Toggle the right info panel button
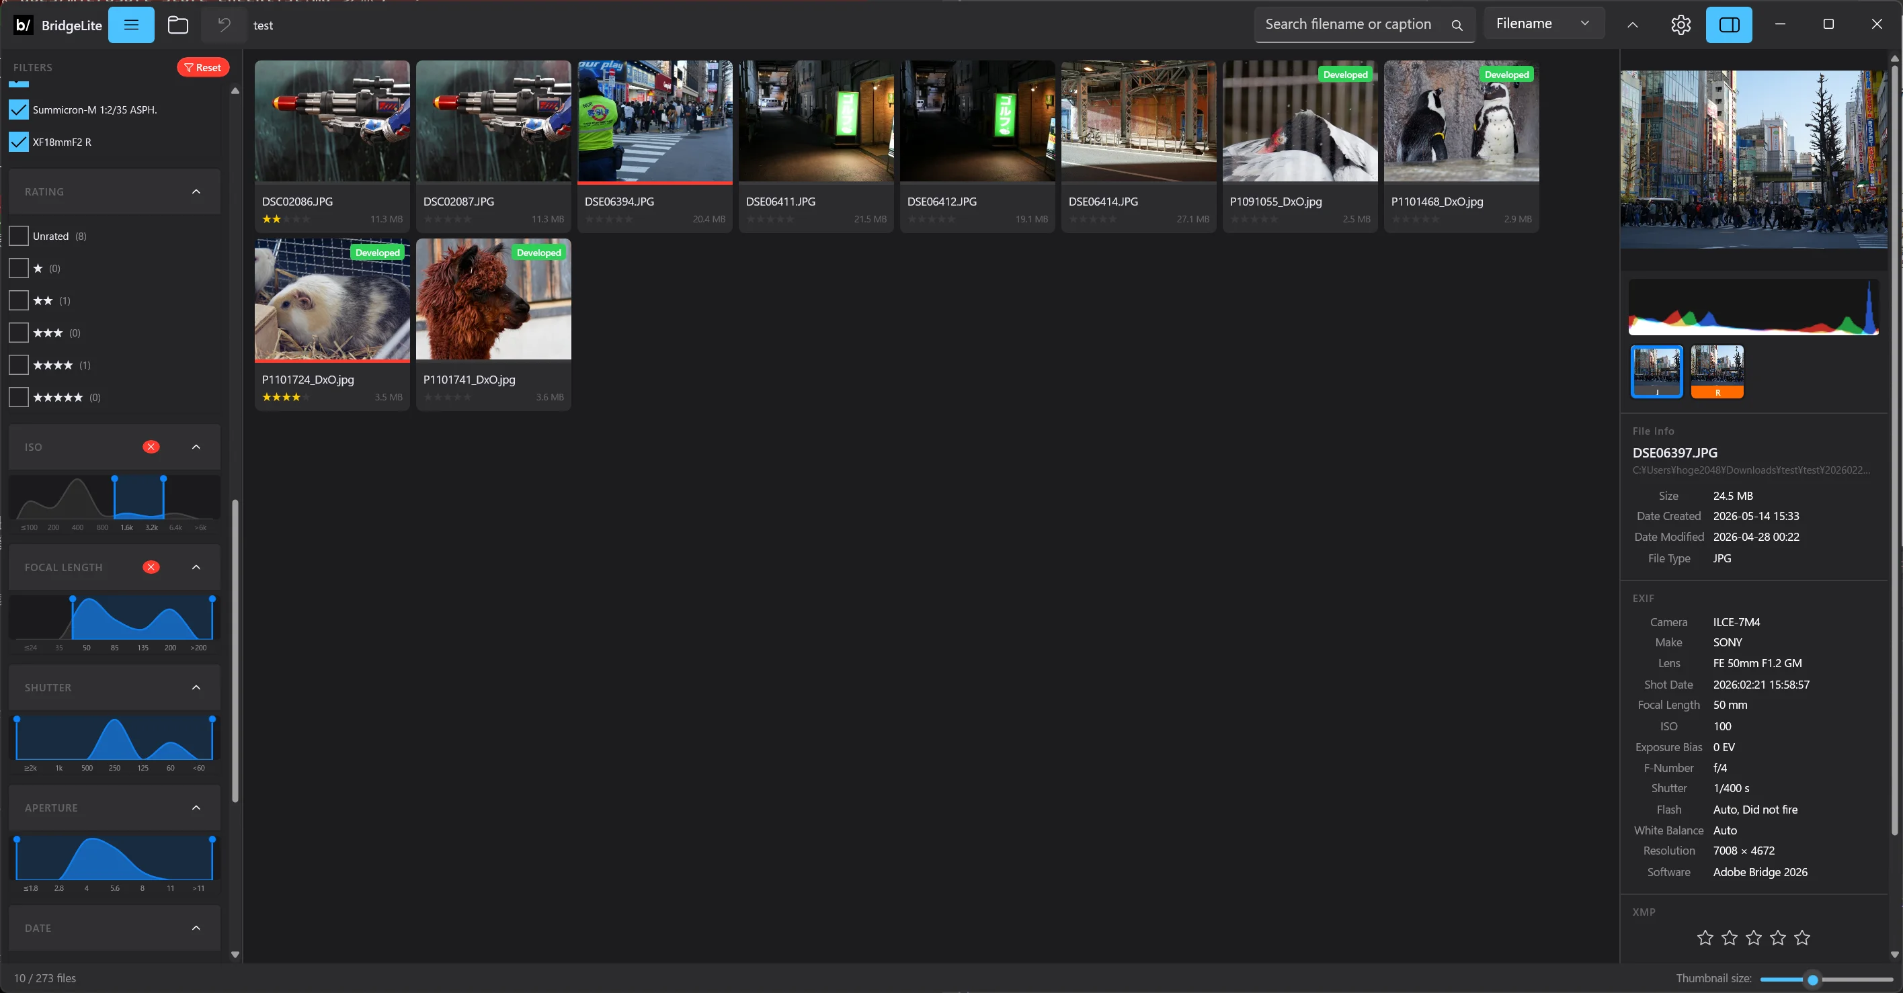Image resolution: width=1903 pixels, height=993 pixels. point(1729,24)
